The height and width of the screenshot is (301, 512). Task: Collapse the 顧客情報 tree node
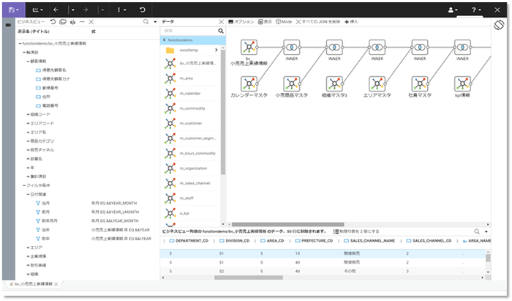[x=28, y=61]
